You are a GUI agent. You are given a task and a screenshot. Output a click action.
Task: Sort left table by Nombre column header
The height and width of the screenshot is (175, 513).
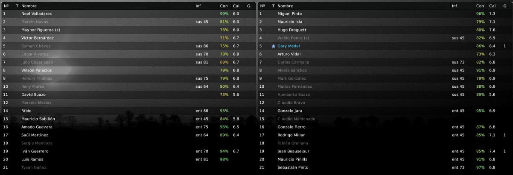tap(29, 6)
